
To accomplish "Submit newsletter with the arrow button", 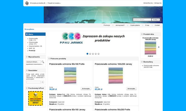I will [43, 82].
